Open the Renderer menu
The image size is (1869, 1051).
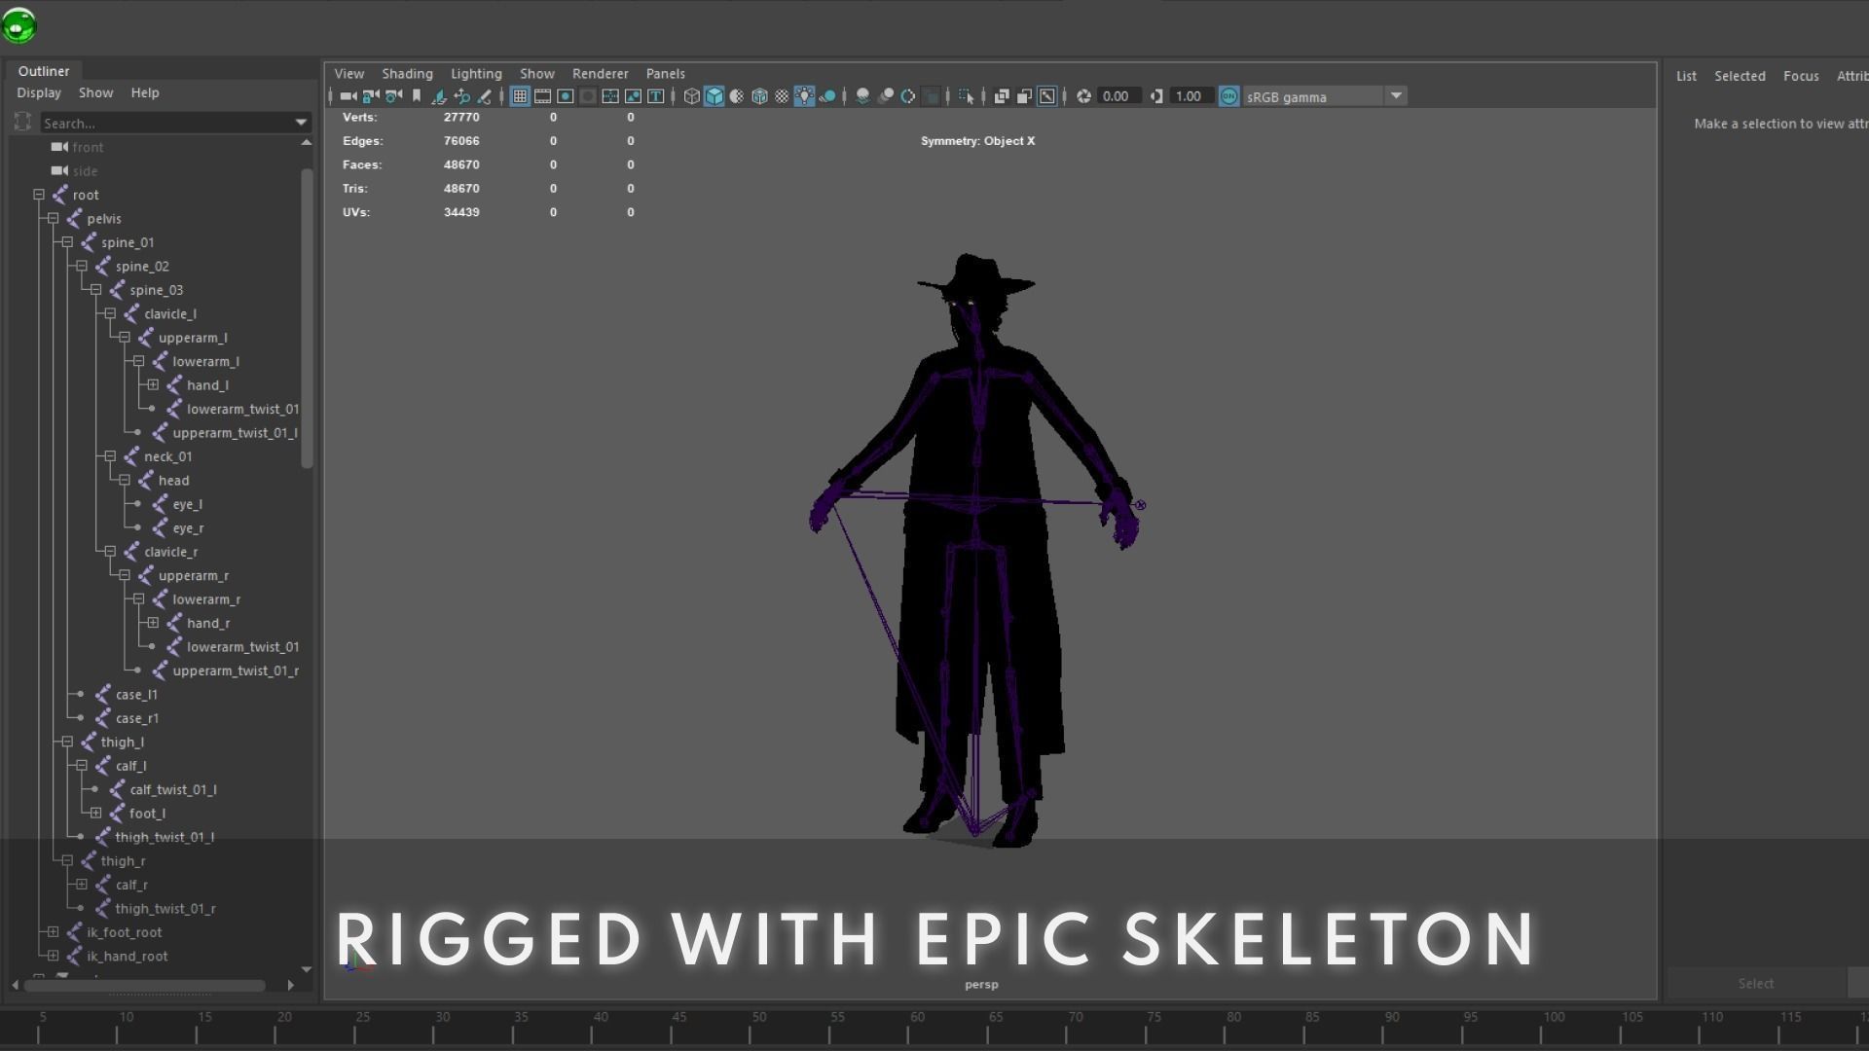(x=601, y=74)
